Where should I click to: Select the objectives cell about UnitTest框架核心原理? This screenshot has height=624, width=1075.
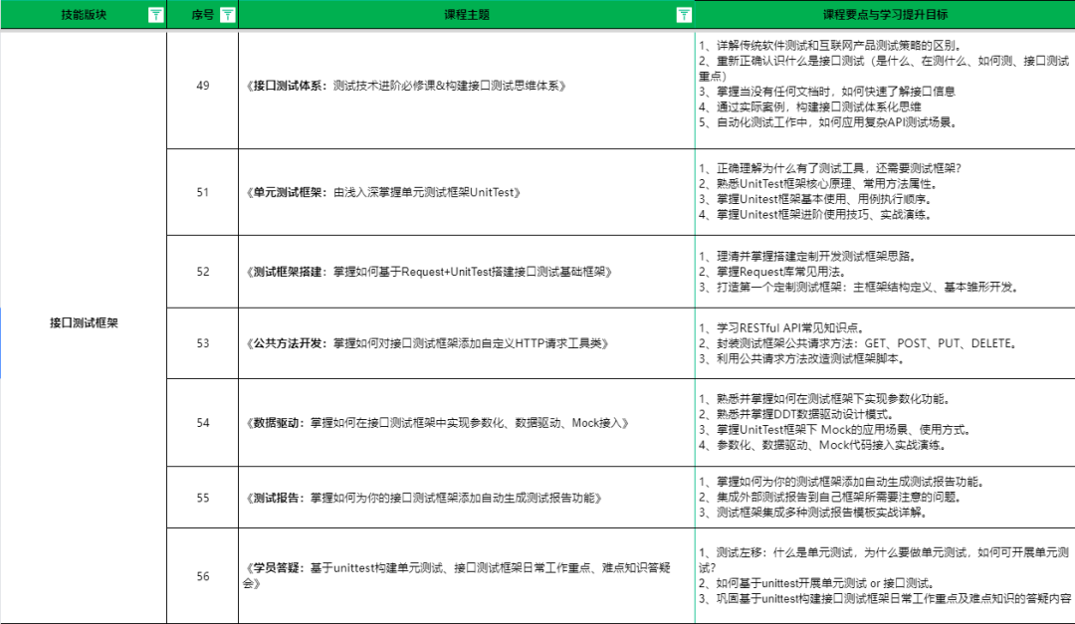tap(885, 192)
